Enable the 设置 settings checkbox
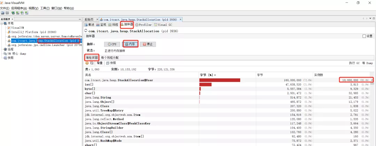 (x=364, y=36)
